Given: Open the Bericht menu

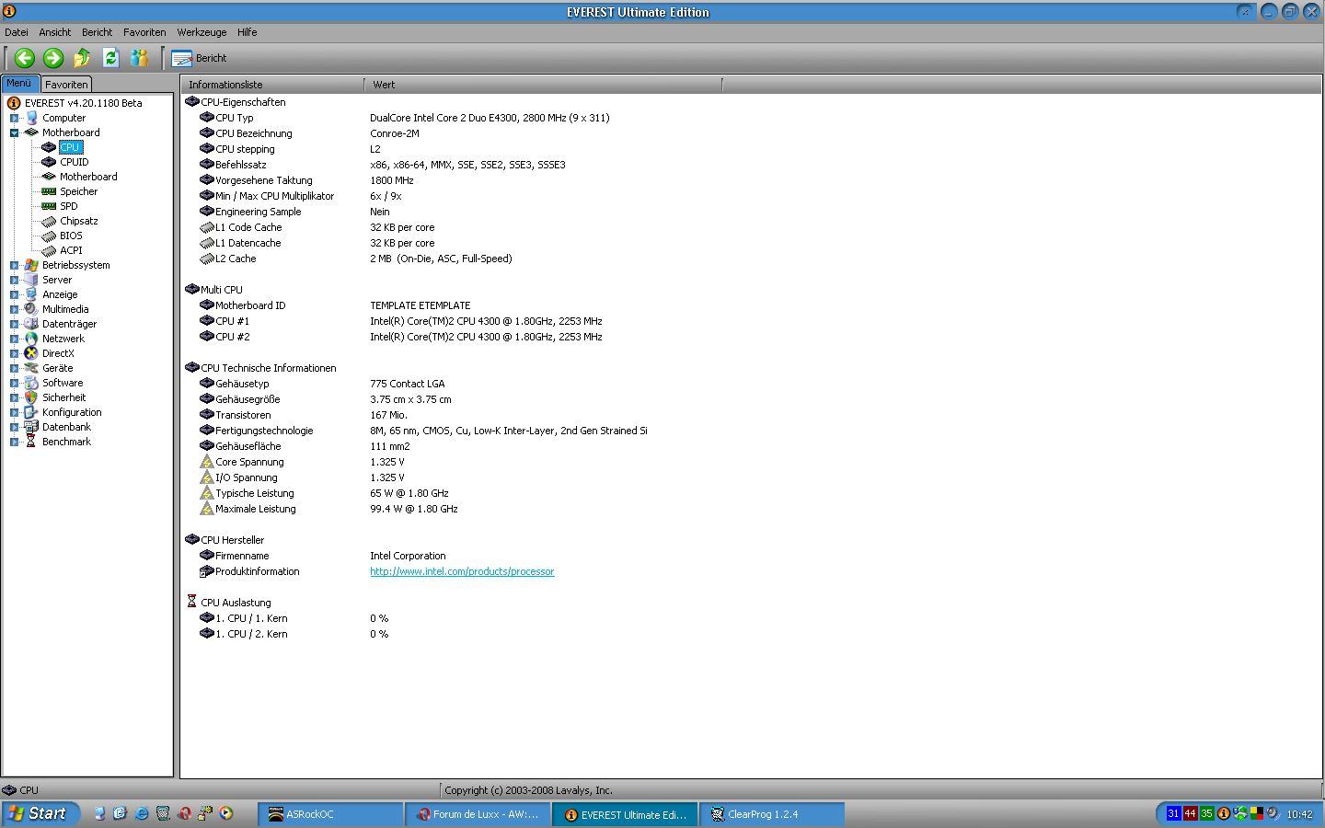Looking at the screenshot, I should coord(97,32).
